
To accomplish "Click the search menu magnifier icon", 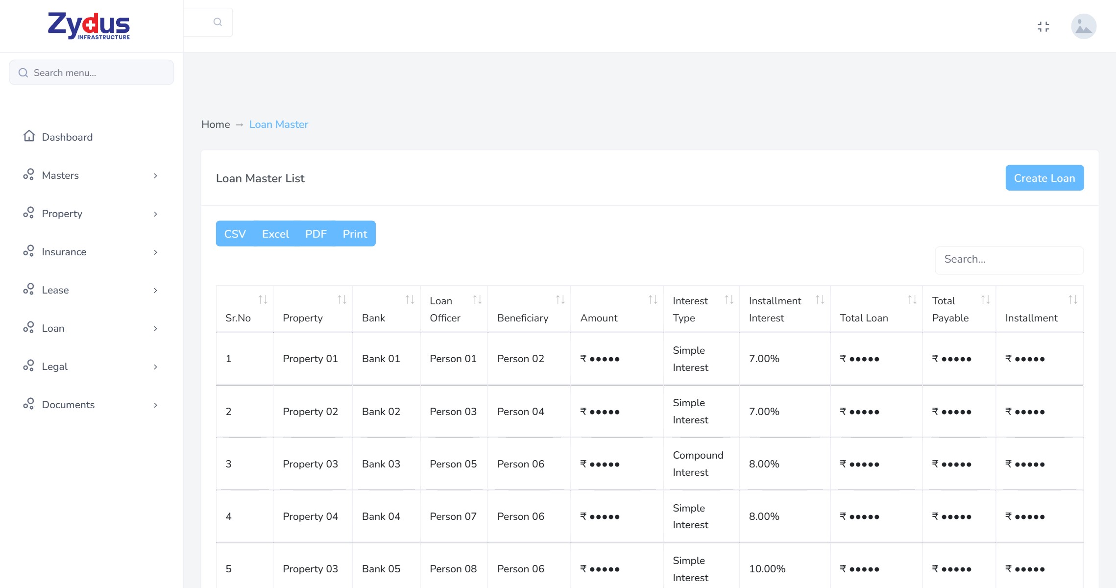I will tap(23, 73).
